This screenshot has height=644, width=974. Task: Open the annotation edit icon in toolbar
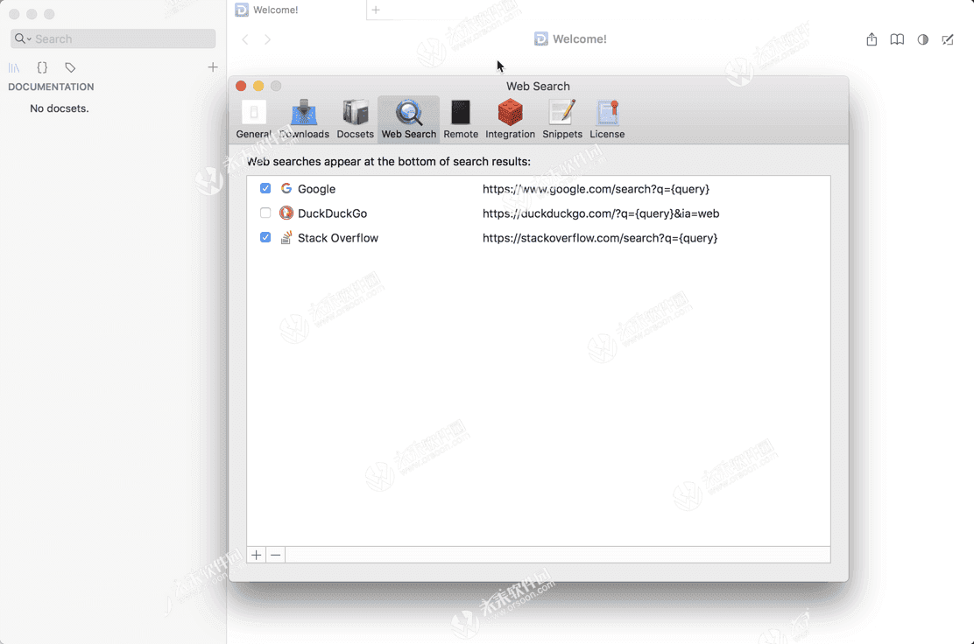948,39
